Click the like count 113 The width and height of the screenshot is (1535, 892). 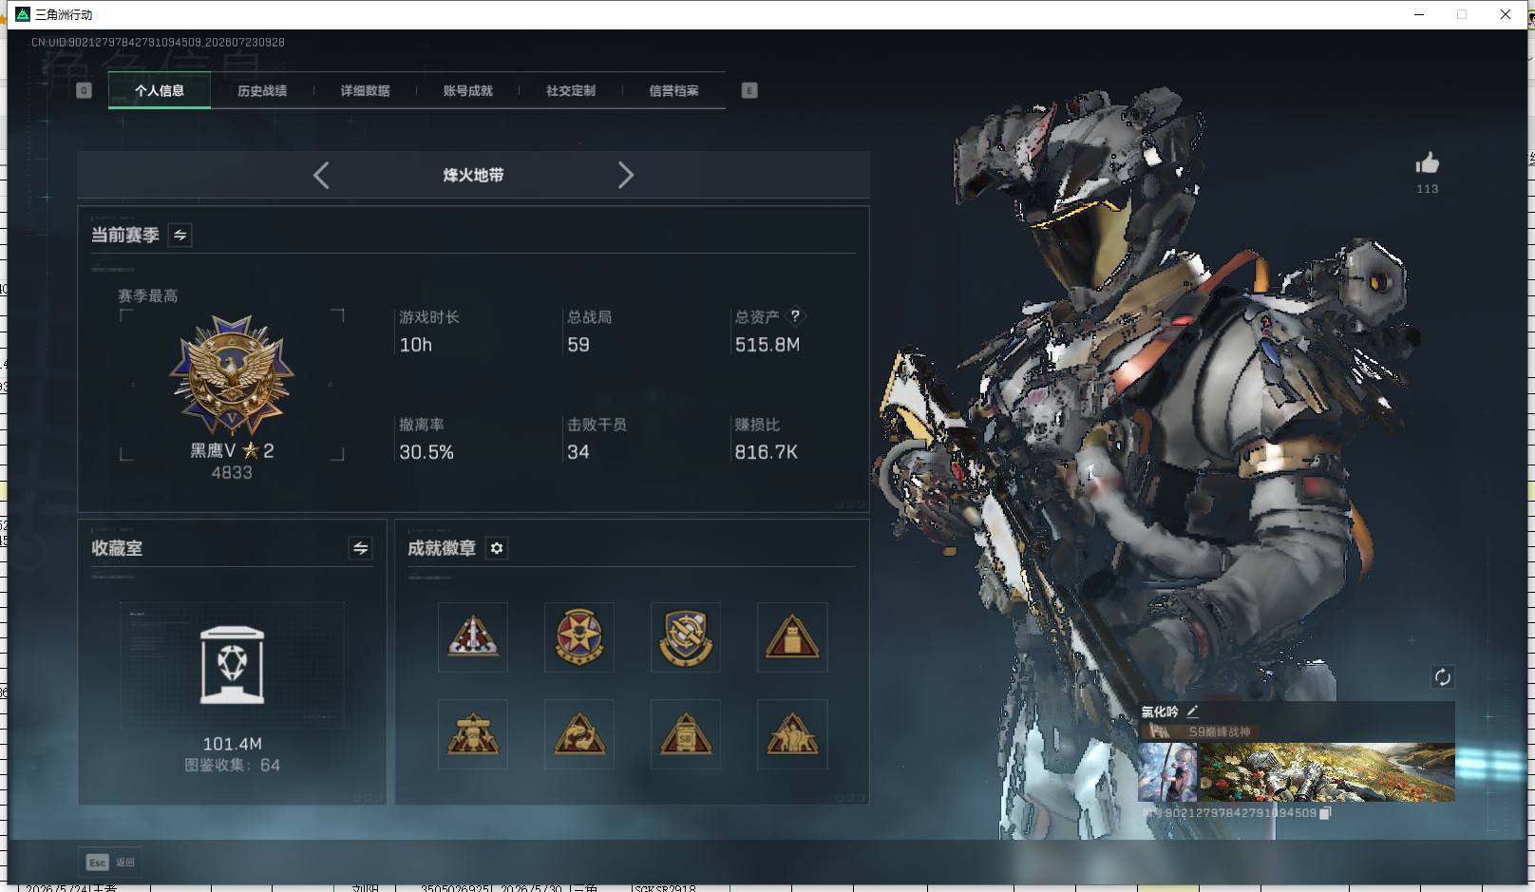click(x=1427, y=189)
